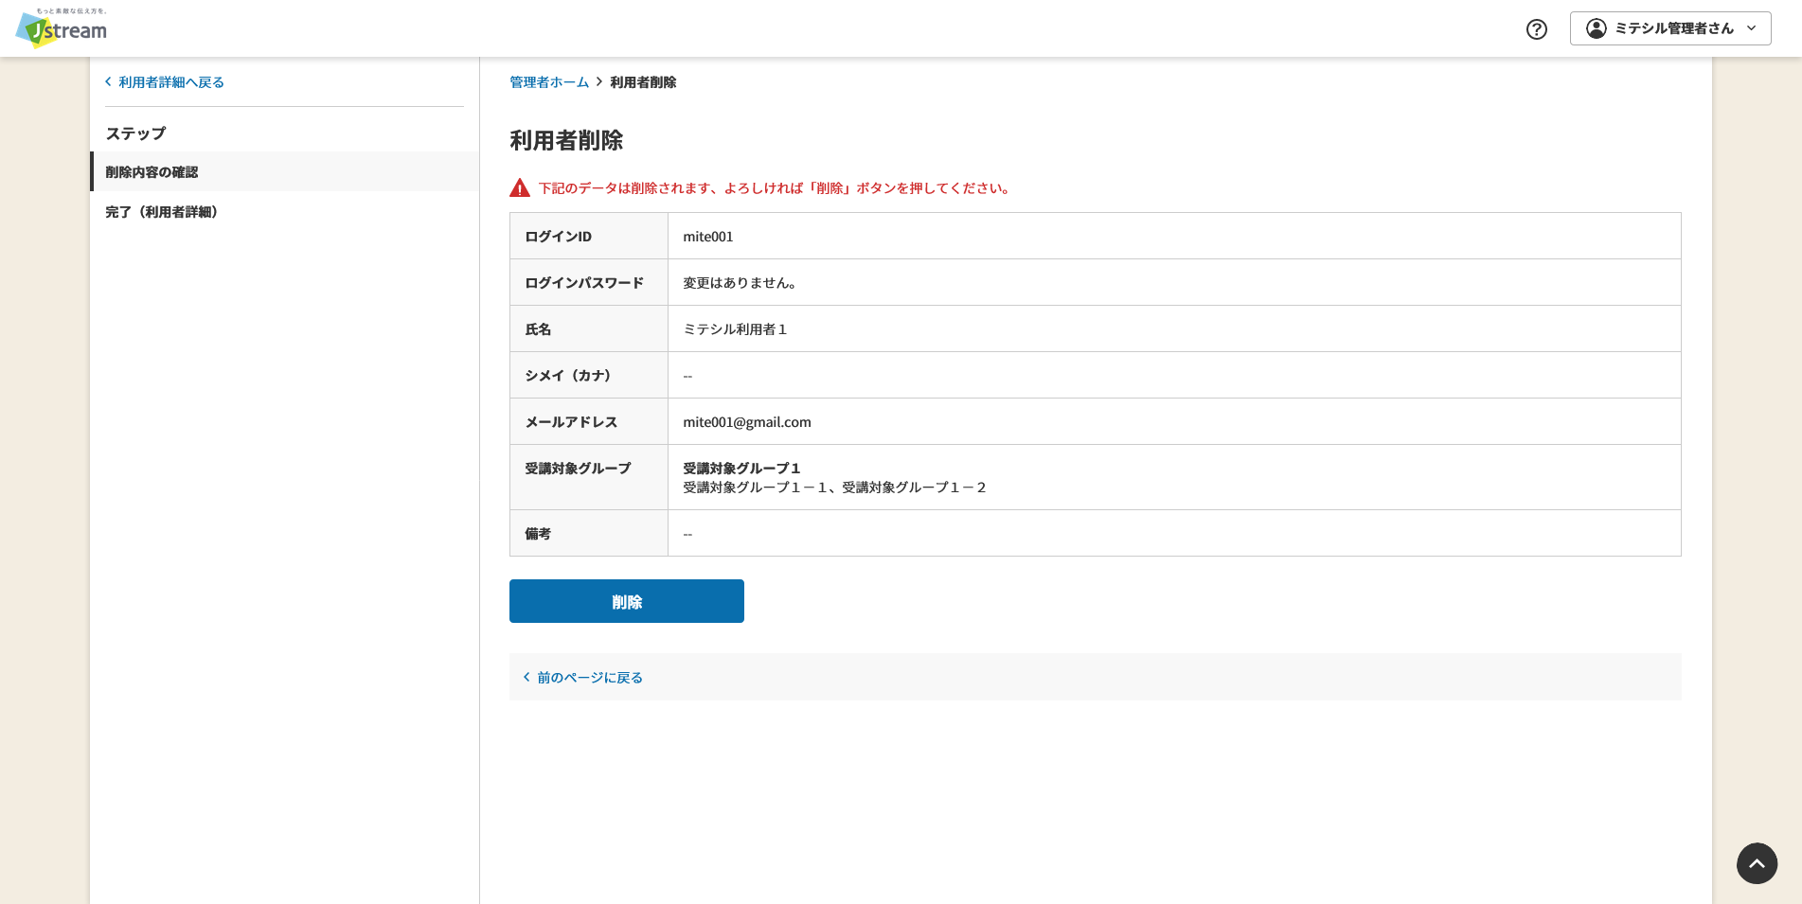Click the ログインパスワード row label

point(584,283)
